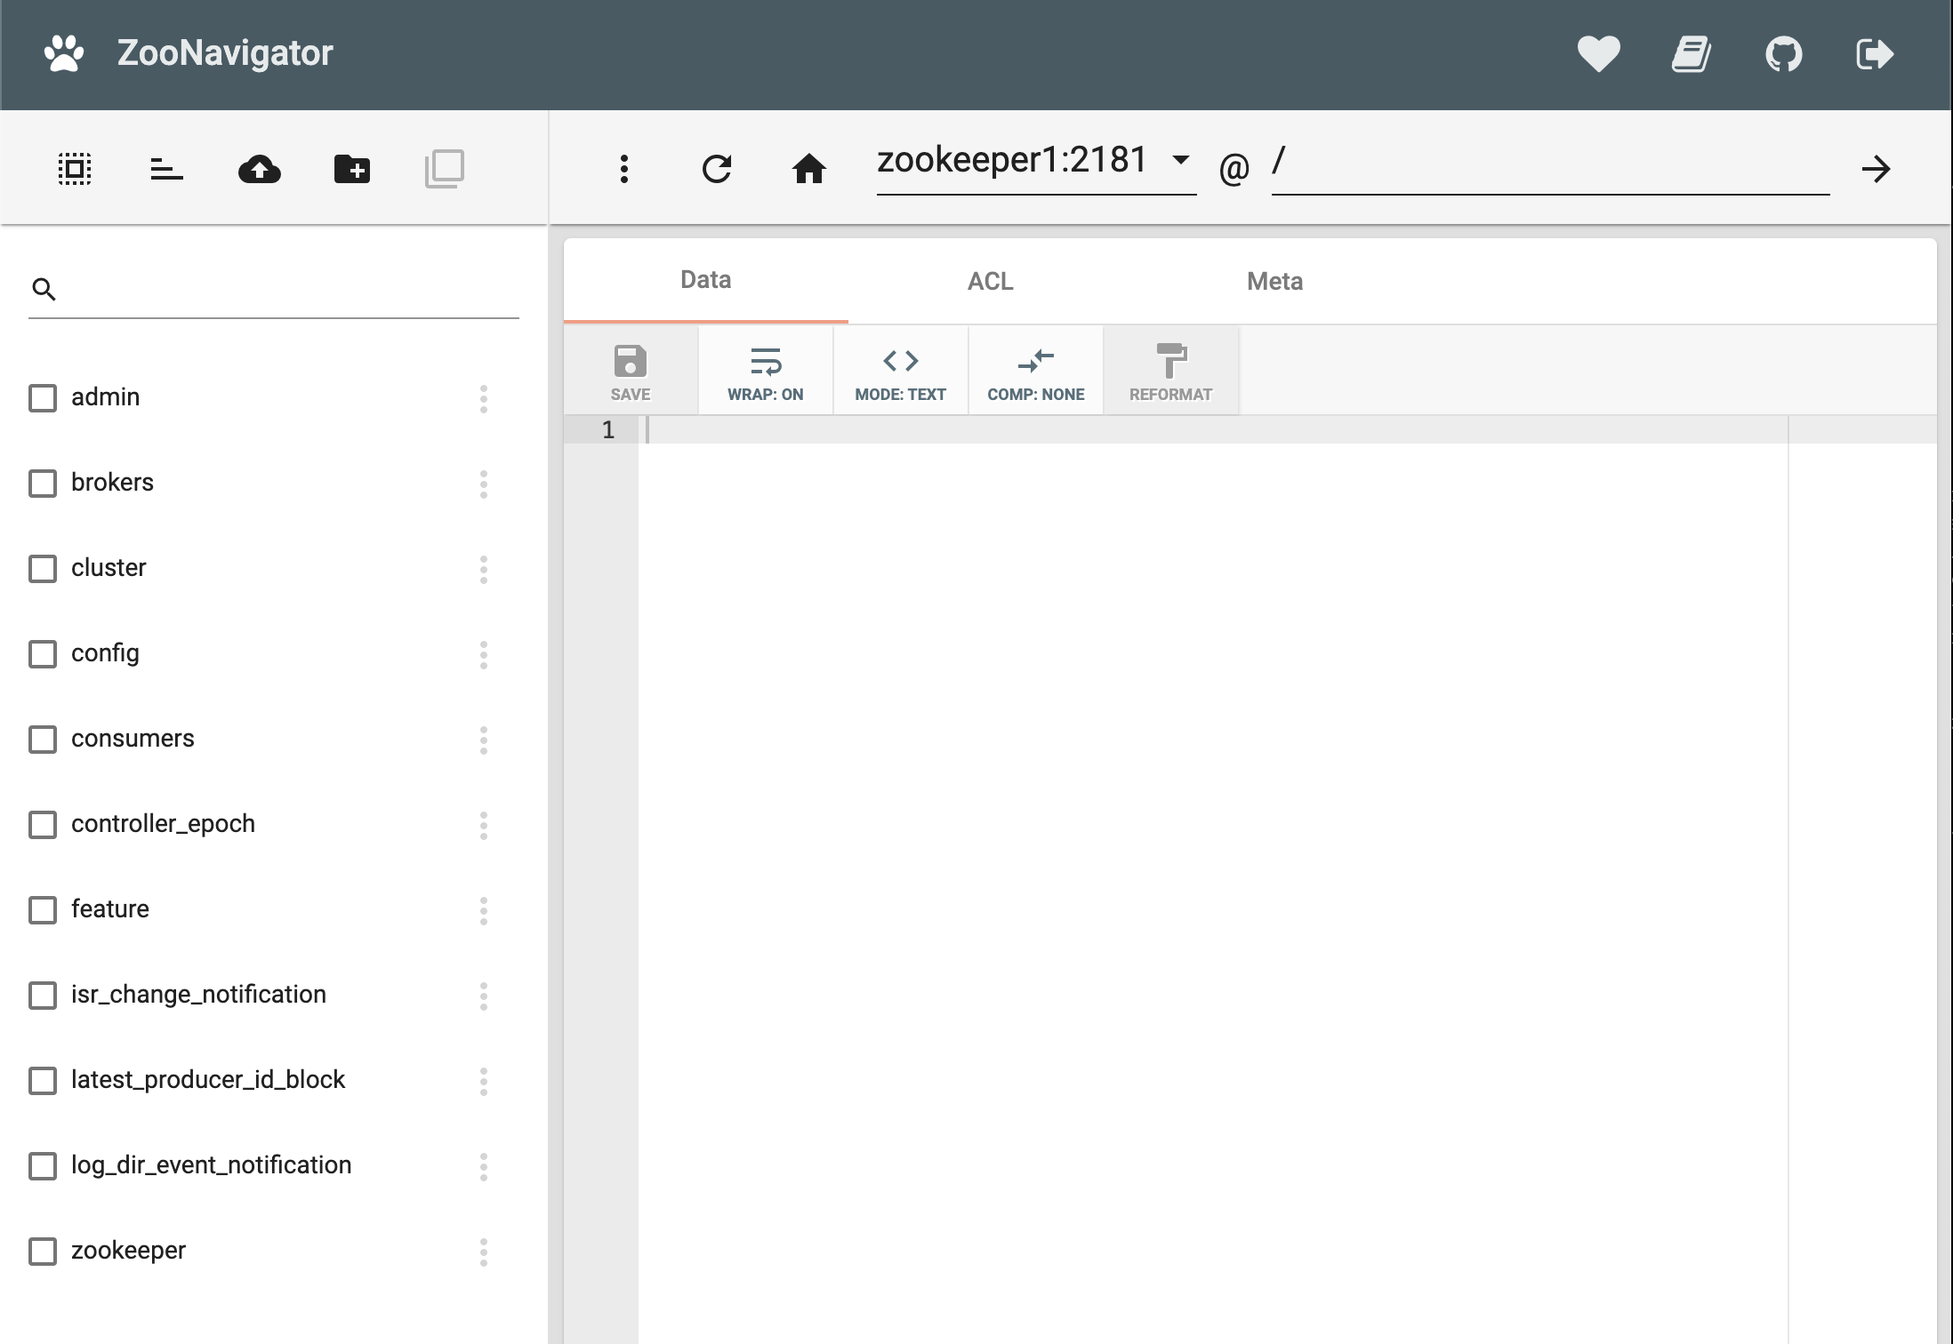1953x1344 pixels.
Task: Click the logout icon in the header
Action: point(1875,54)
